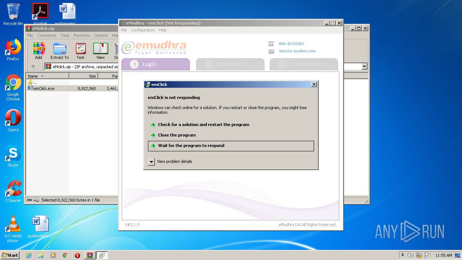This screenshot has height=260, width=462.
Task: Open emClick File menu
Action: (124, 30)
